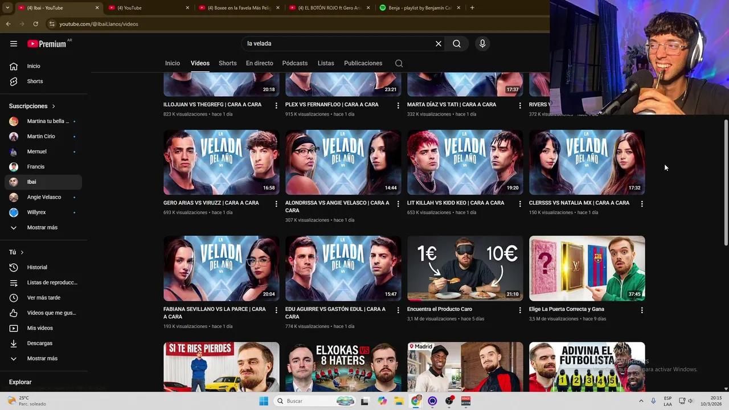
Task: Open ElXokas vs 8 Haters thumbnail
Action: tap(343, 367)
